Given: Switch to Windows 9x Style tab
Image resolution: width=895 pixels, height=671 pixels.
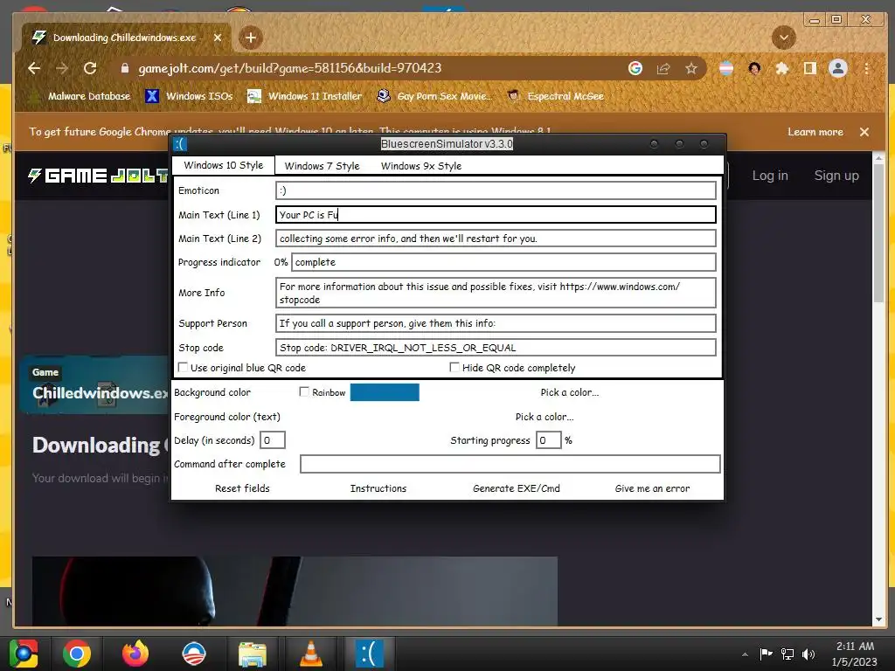Looking at the screenshot, I should pos(421,166).
